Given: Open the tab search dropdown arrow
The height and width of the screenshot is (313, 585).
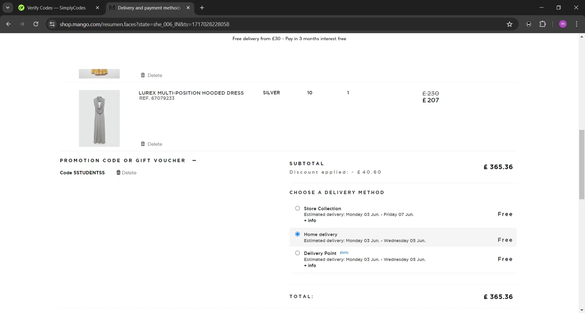Looking at the screenshot, I should click(x=7, y=8).
